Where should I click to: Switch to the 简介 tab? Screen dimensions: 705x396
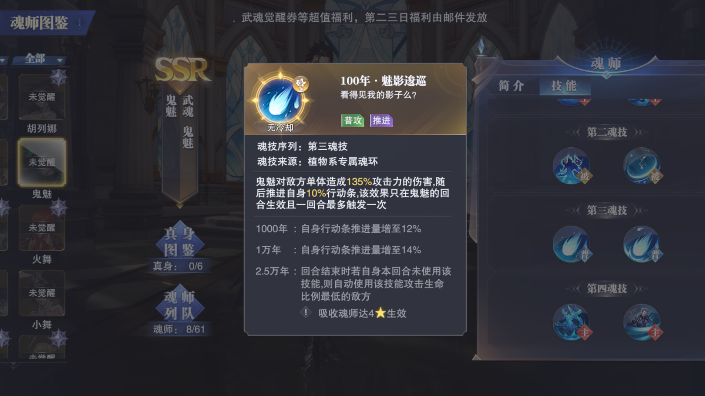(x=511, y=86)
